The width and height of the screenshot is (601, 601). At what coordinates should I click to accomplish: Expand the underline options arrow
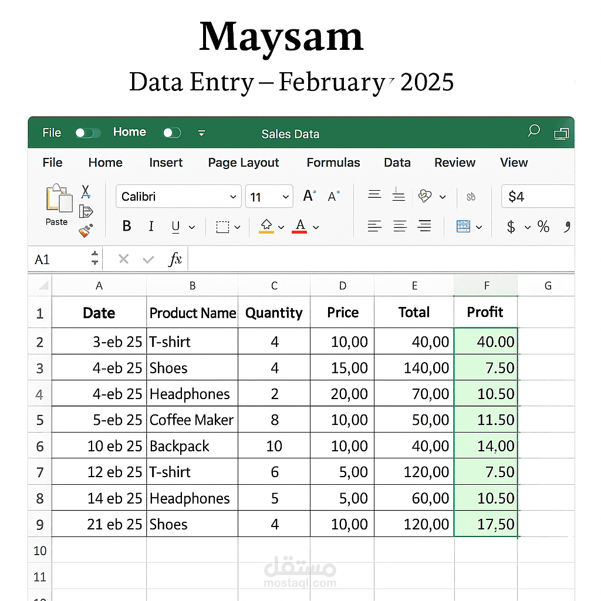192,227
